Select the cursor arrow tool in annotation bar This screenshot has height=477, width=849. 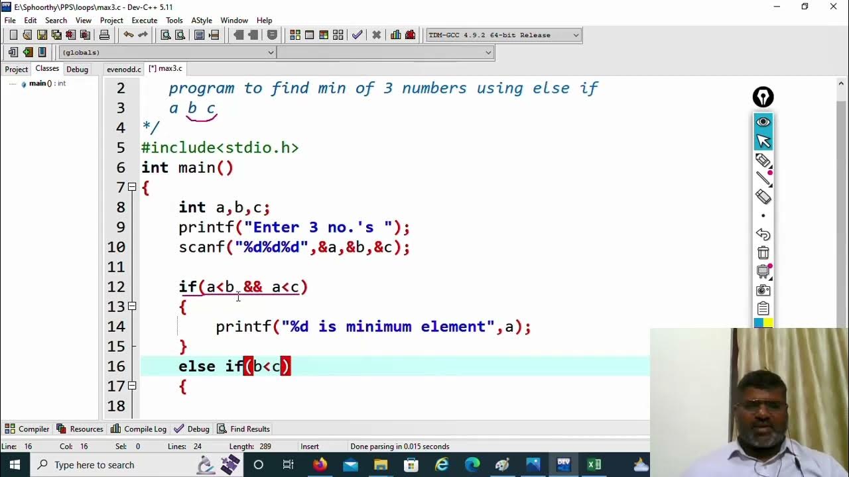click(x=763, y=140)
